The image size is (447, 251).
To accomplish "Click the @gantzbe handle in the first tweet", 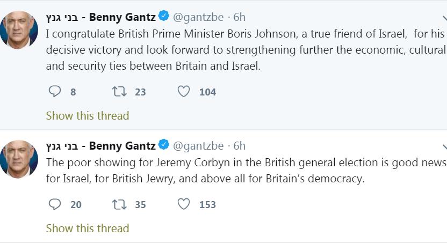I will coord(198,17).
